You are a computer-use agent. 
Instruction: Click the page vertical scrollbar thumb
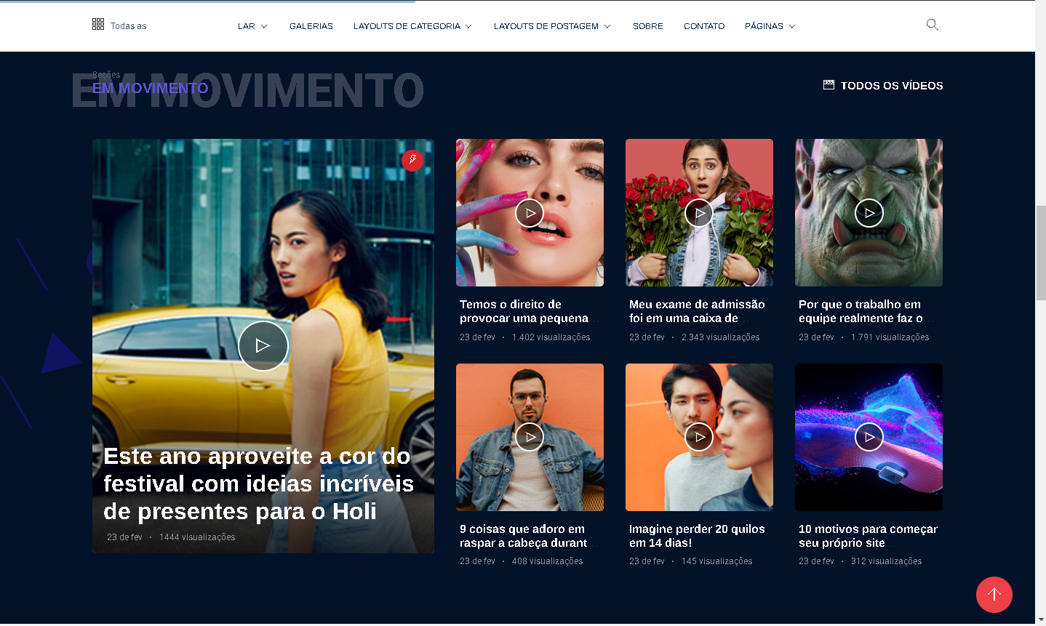coord(1040,252)
